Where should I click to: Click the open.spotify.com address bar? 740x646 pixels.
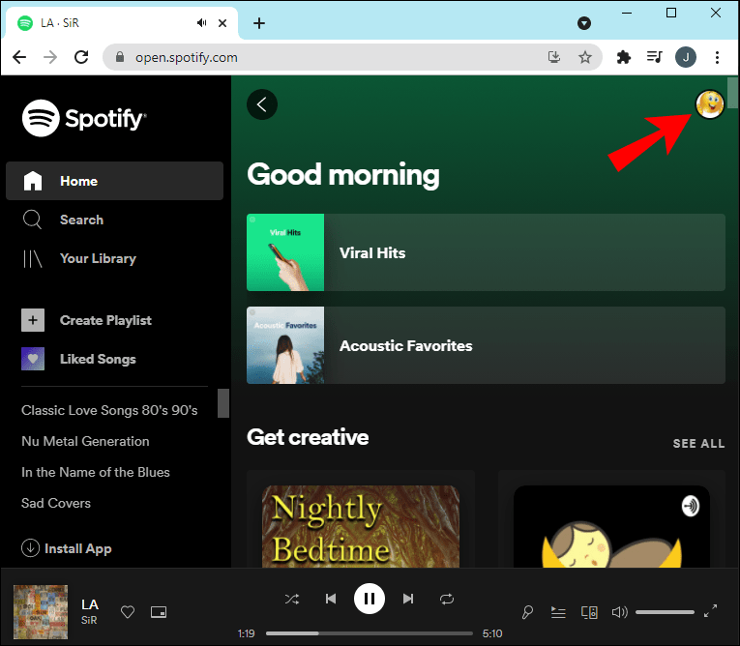352,57
